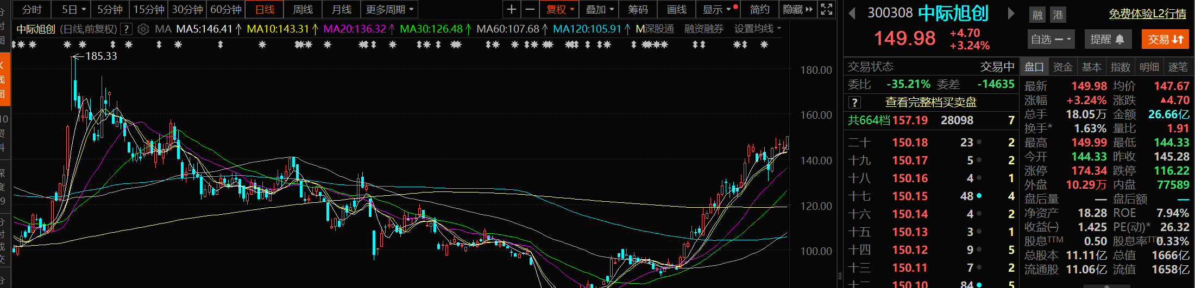The image size is (1195, 288).
Task: Switch to 5分钟 period
Action: pyautogui.click(x=110, y=9)
